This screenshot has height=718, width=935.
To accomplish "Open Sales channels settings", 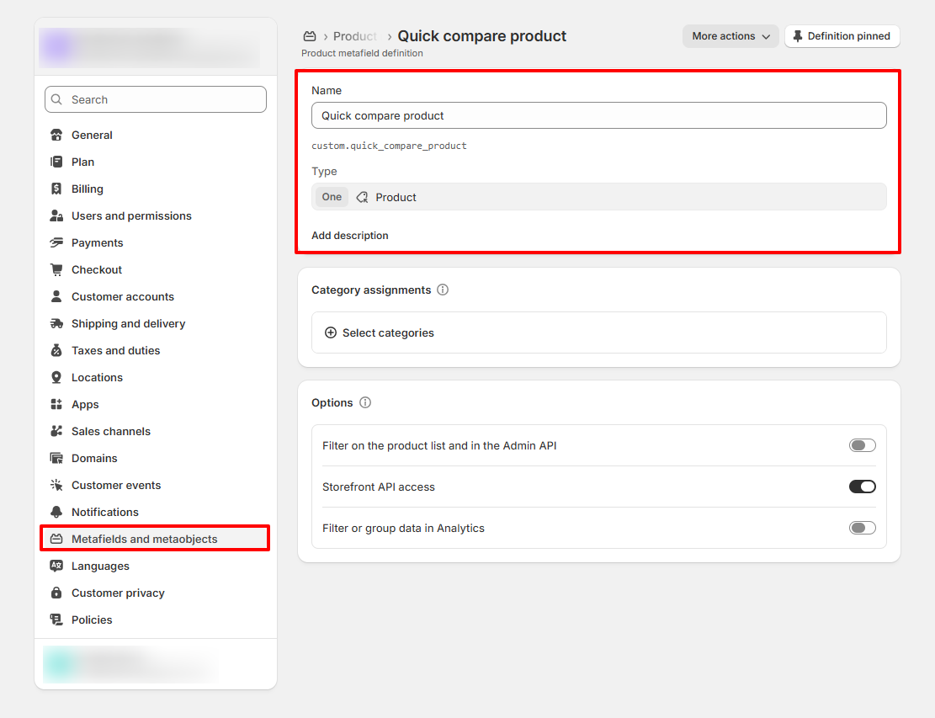I will point(155,431).
